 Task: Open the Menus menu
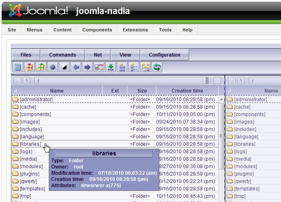[35, 30]
